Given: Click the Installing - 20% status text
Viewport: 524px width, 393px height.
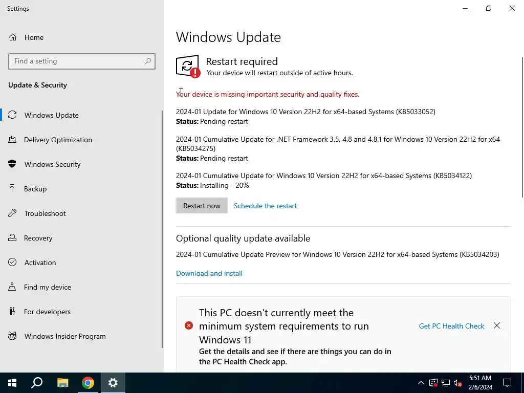Looking at the screenshot, I should [x=225, y=185].
